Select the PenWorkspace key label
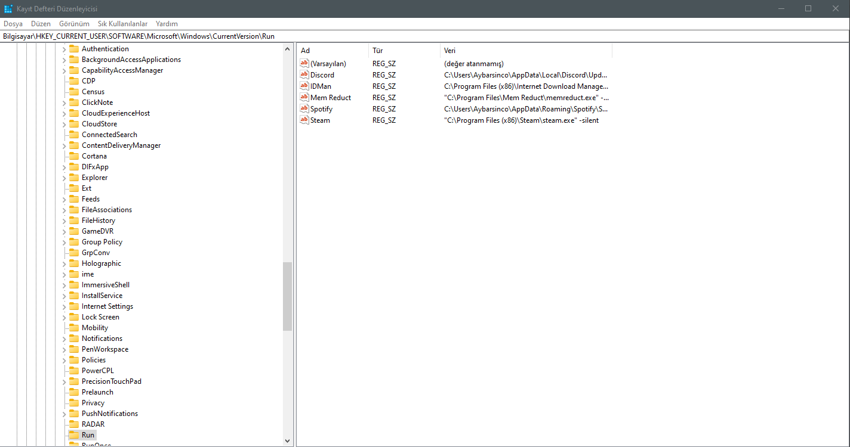The image size is (850, 447). pos(105,349)
